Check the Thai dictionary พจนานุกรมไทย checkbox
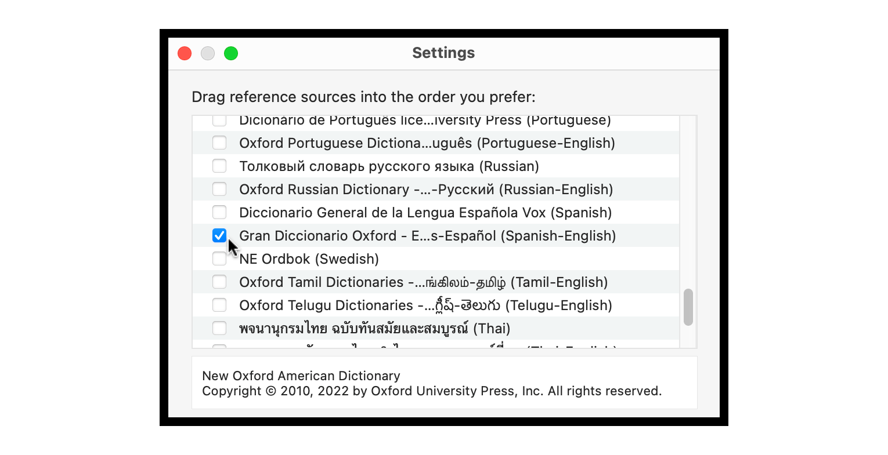888x455 pixels. click(219, 328)
